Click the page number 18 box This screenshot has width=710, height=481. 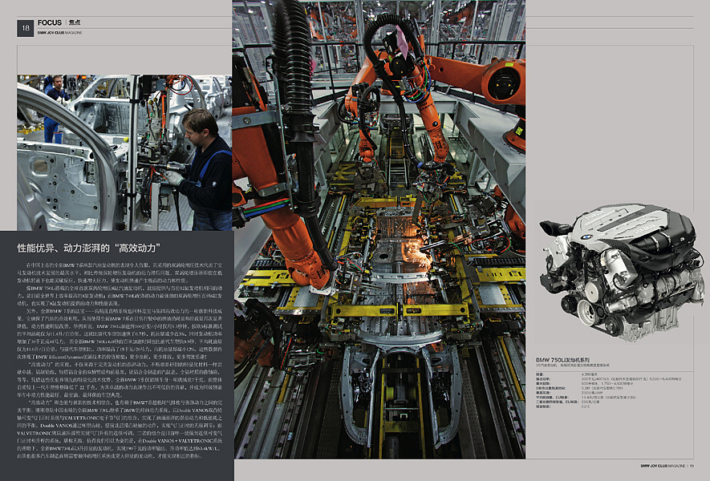point(26,28)
